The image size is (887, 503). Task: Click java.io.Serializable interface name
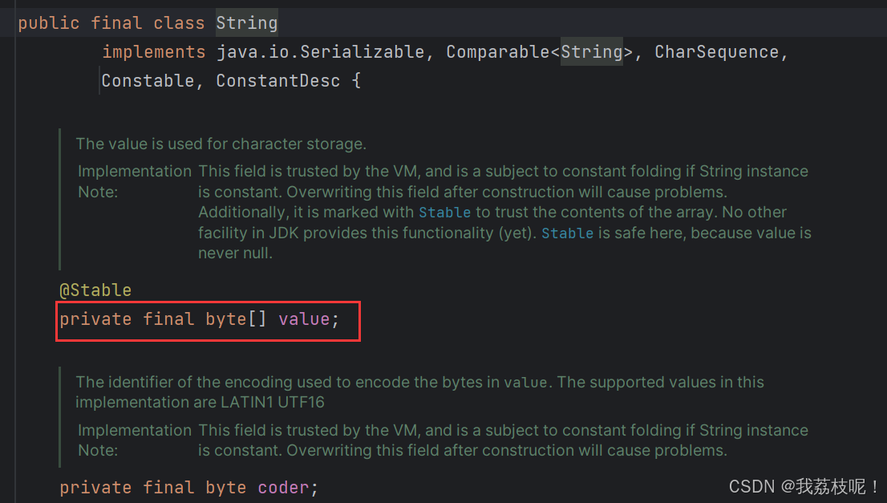point(320,52)
